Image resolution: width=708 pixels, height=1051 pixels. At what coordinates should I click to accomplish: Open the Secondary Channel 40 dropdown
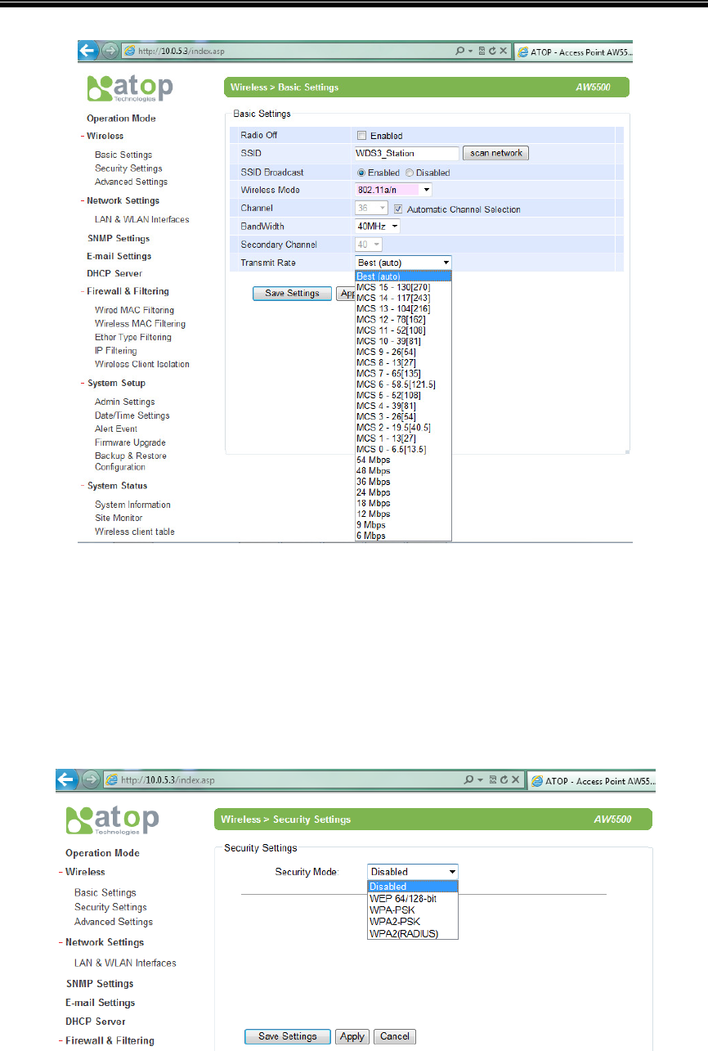(x=368, y=245)
